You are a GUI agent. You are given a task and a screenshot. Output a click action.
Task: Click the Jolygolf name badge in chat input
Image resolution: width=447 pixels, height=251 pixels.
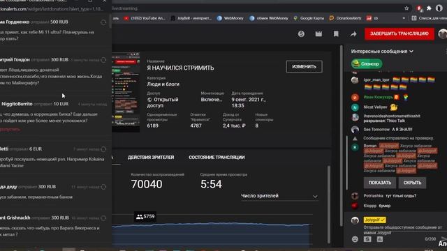coord(374,220)
